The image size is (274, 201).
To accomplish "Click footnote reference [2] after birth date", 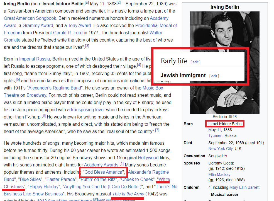I will (x=119, y=3).
